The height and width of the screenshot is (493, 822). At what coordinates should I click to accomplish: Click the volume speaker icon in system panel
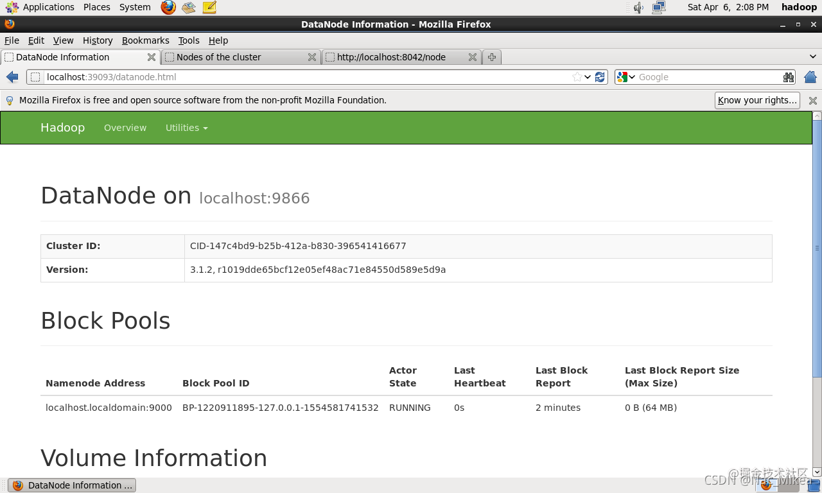(x=638, y=8)
